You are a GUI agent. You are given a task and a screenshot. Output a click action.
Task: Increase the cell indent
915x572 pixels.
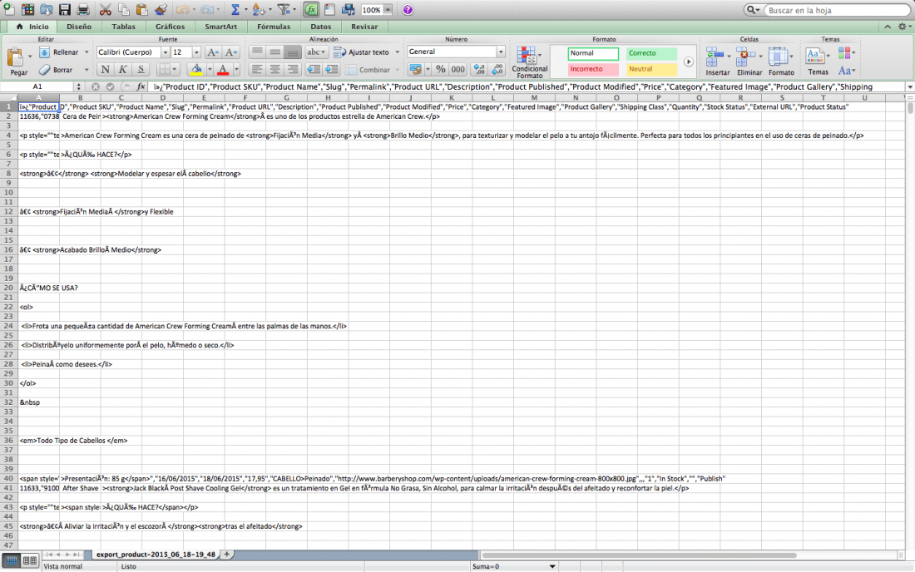point(332,70)
